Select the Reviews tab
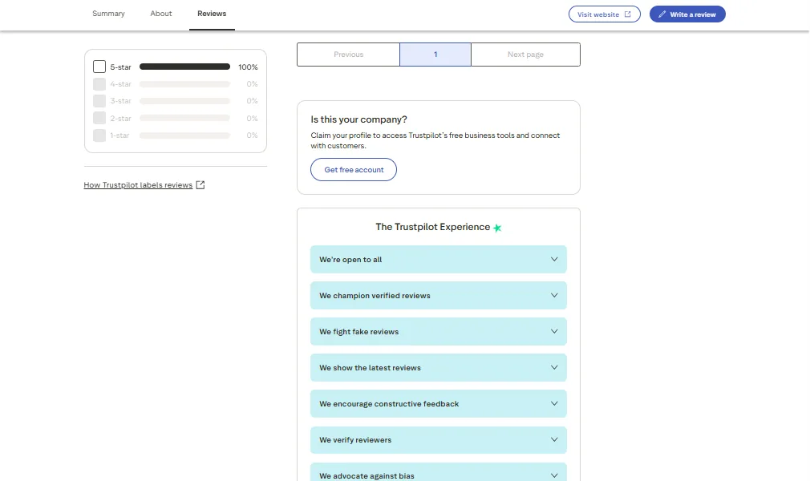 tap(212, 14)
